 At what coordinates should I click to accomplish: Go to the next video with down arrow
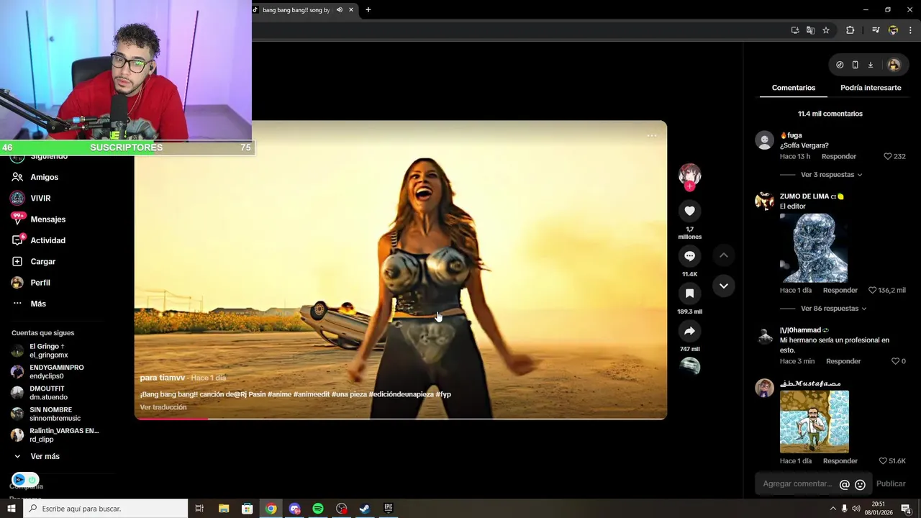[724, 286]
